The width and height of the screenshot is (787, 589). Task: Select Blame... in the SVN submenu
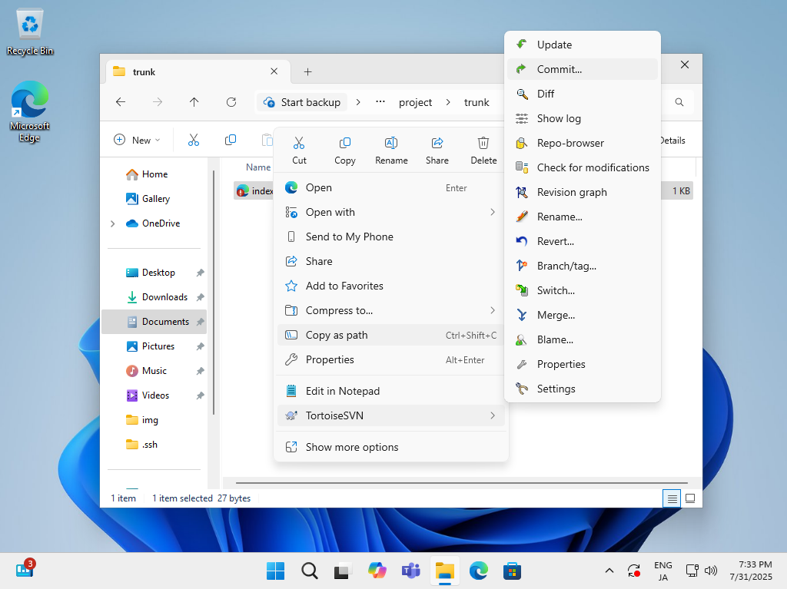point(583,339)
